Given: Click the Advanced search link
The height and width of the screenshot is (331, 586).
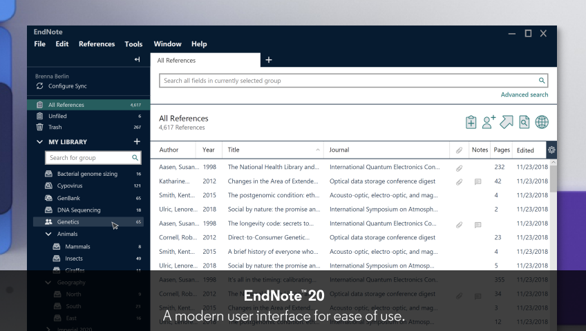Looking at the screenshot, I should click(524, 94).
